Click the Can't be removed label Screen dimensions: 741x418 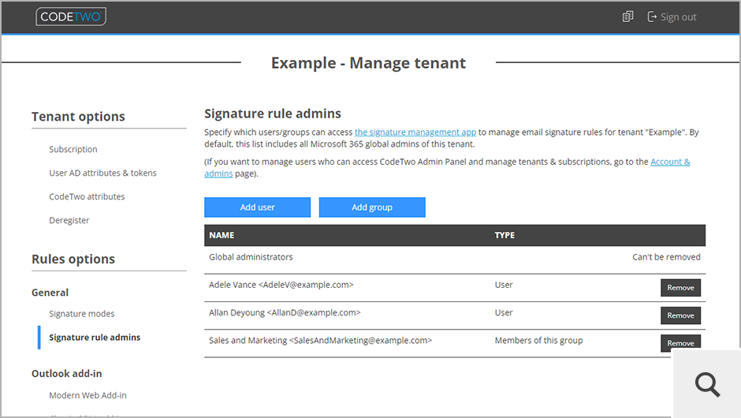pyautogui.click(x=666, y=257)
